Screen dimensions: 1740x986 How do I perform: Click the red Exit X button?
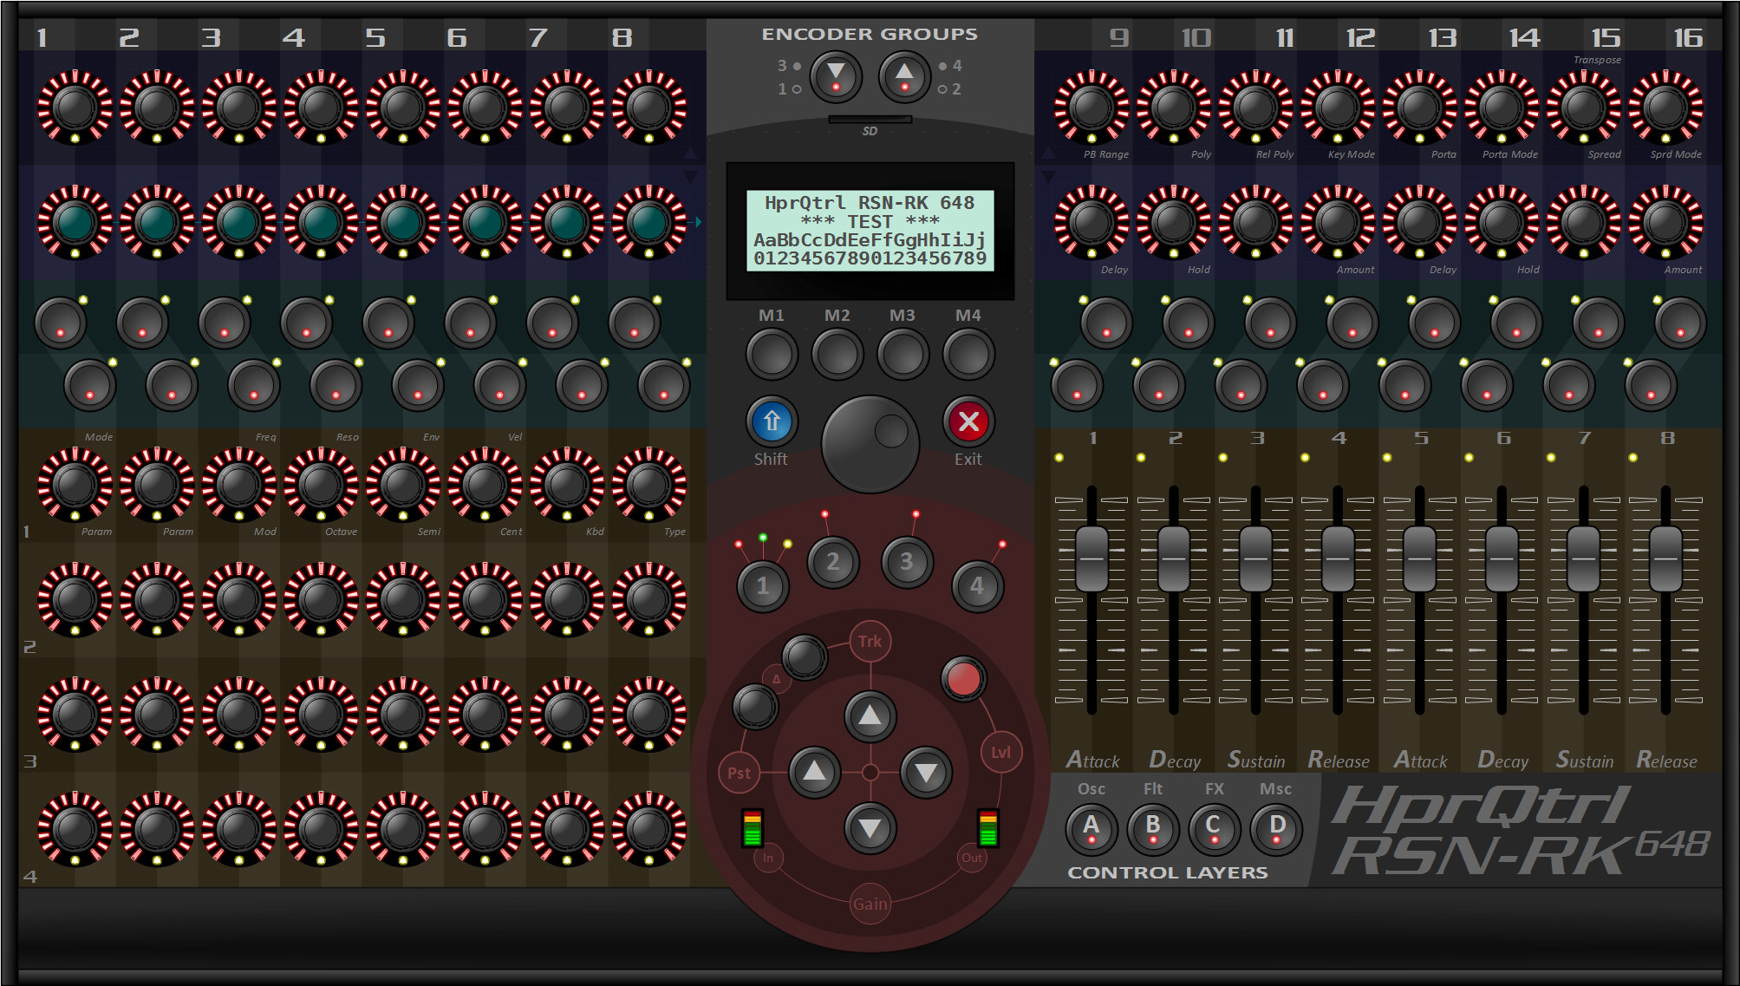(968, 422)
